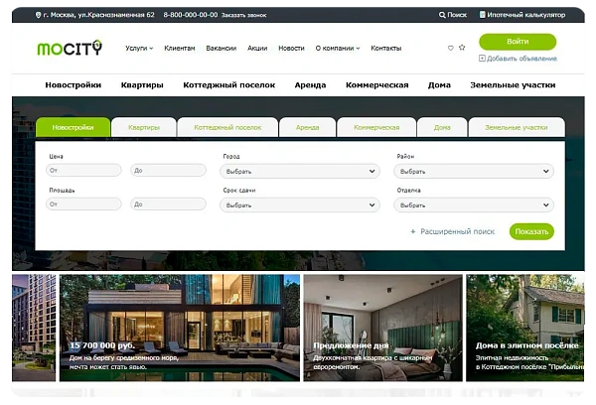Open the Город dropdown
The image size is (596, 405).
[300, 171]
